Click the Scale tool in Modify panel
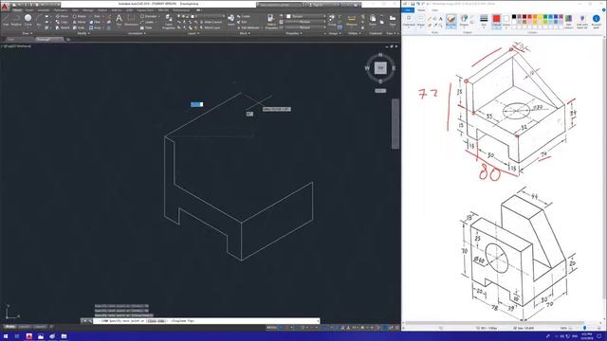The image size is (607, 341). (79, 27)
